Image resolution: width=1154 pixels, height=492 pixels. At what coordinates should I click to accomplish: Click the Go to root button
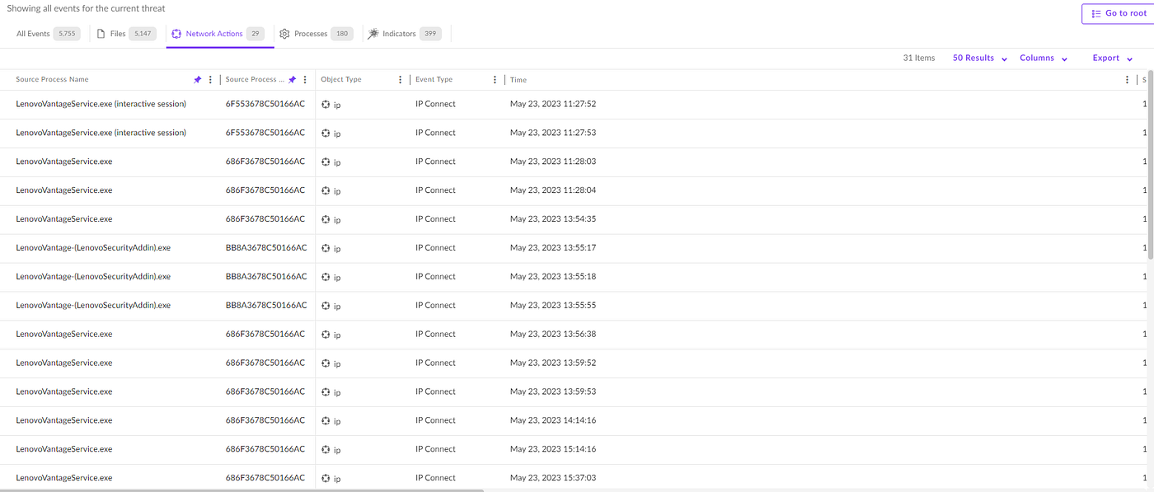[1118, 13]
